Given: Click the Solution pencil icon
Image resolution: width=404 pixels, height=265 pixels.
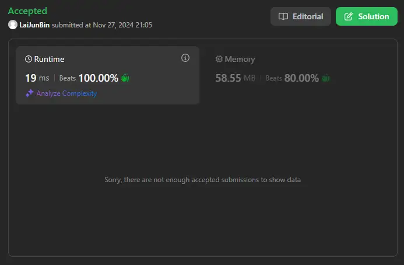Looking at the screenshot, I should pos(349,16).
